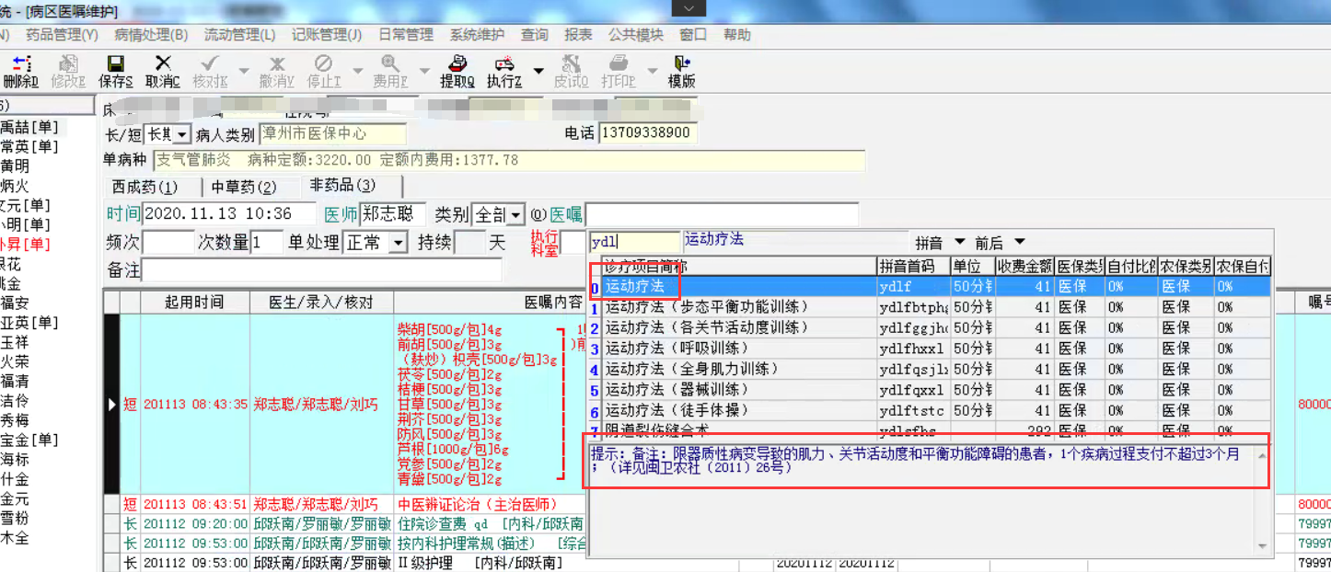Open the 病情处理(B) menu
The image size is (1331, 572).
[151, 35]
